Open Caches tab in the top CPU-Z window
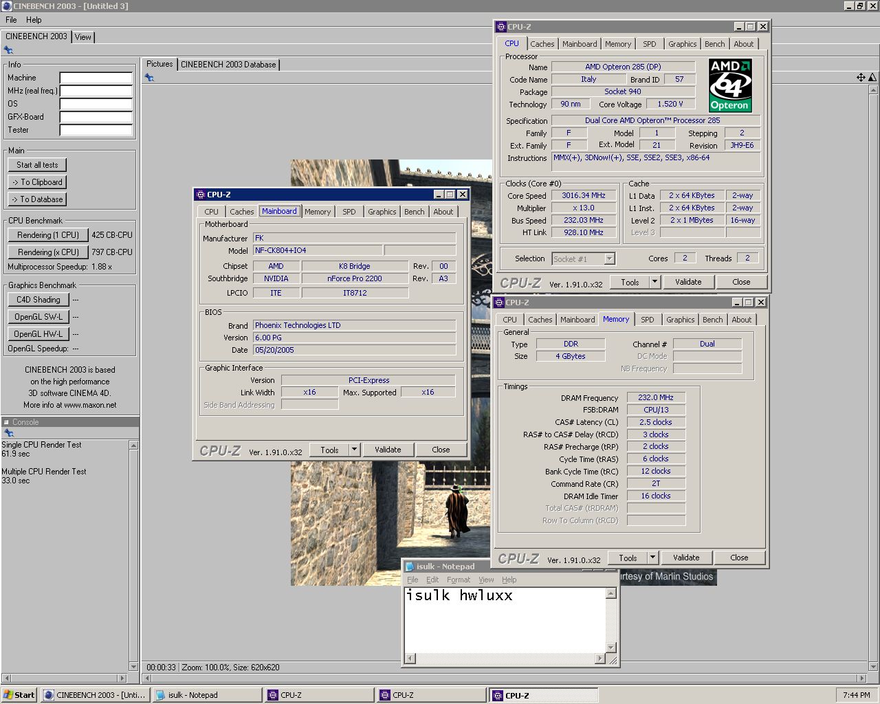The image size is (880, 704). [542, 44]
